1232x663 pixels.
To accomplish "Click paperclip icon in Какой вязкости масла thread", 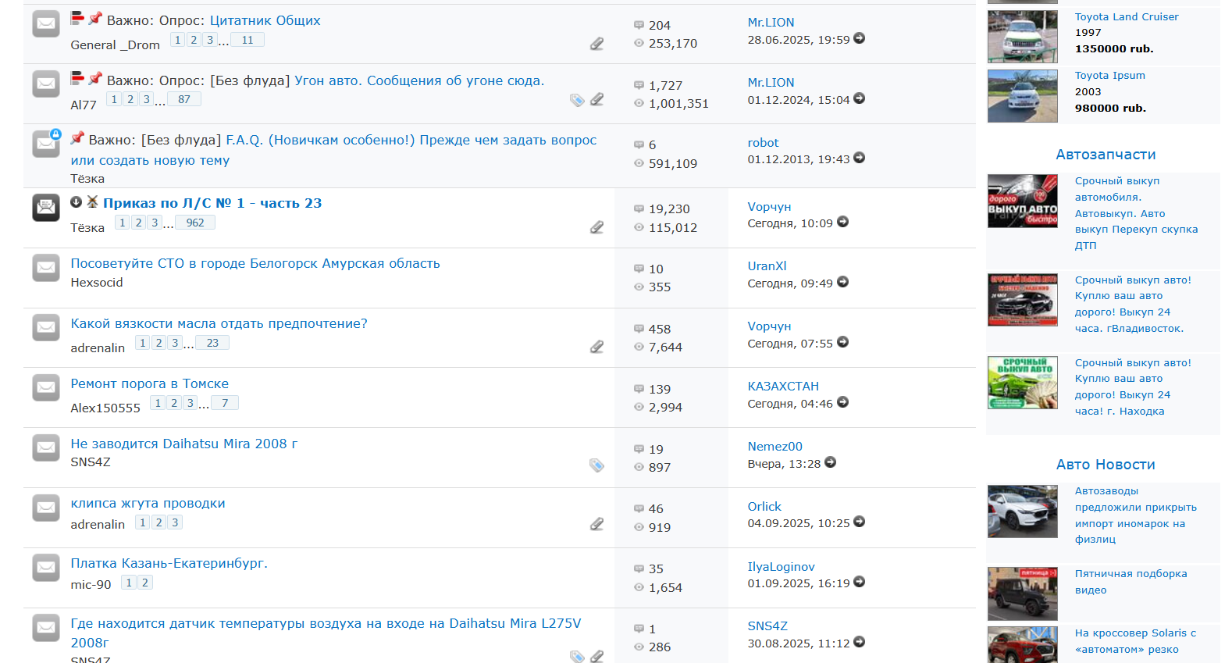I will (596, 347).
